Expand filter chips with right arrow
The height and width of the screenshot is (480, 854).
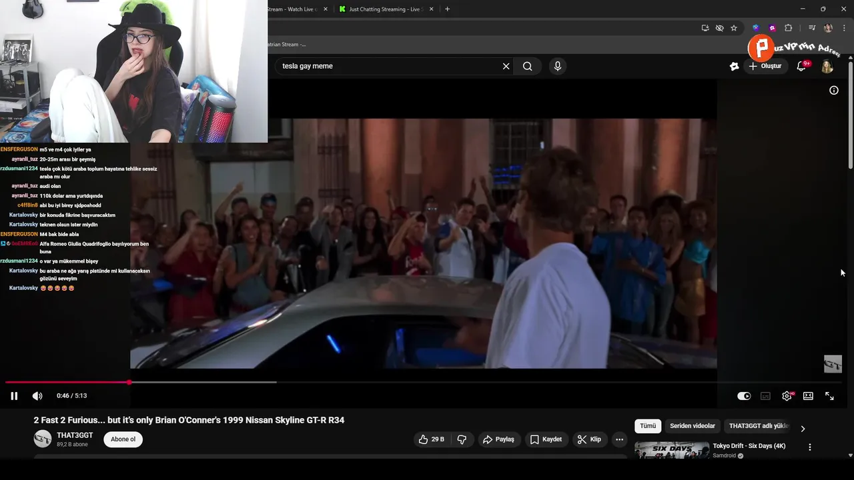pyautogui.click(x=803, y=429)
